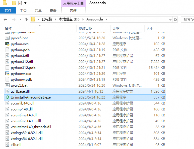Click the quick access folder icon in title bar
Screen dimensions: 194x149
5,3
